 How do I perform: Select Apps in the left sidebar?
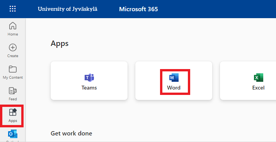tap(13, 116)
